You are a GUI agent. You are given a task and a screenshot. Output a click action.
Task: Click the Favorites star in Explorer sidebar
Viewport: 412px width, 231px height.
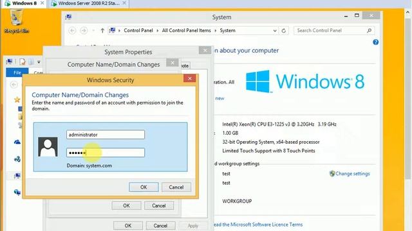17,99
